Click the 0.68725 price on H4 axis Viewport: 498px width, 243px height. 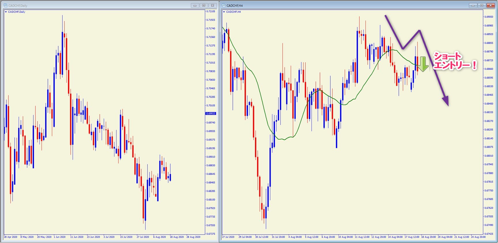[x=489, y=61]
